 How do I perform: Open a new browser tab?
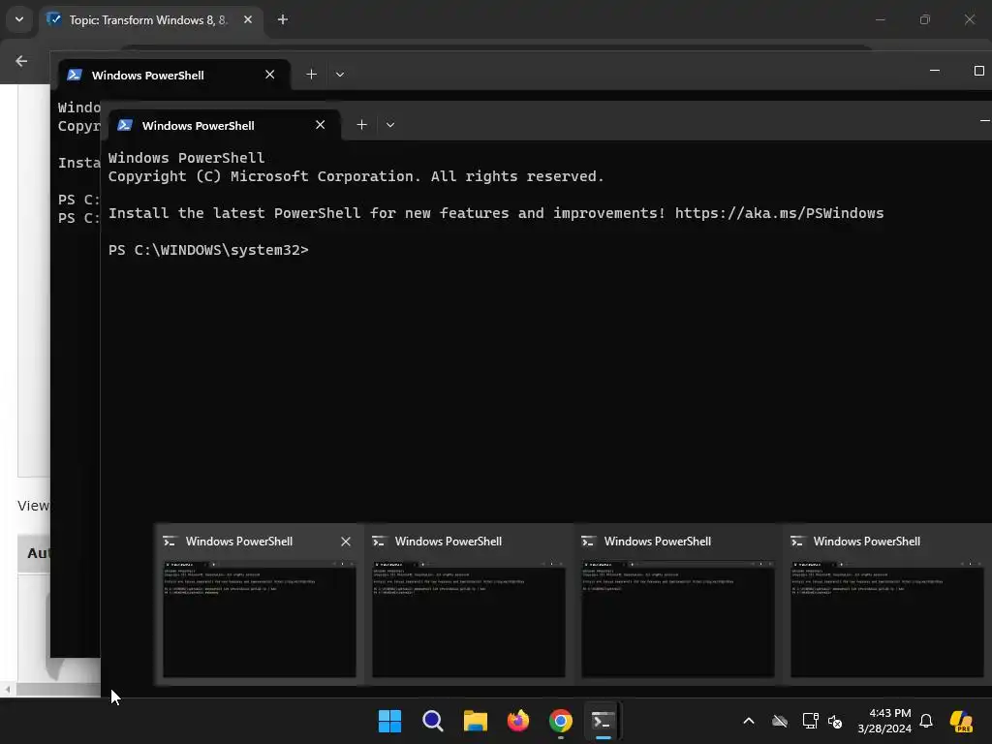click(x=283, y=19)
